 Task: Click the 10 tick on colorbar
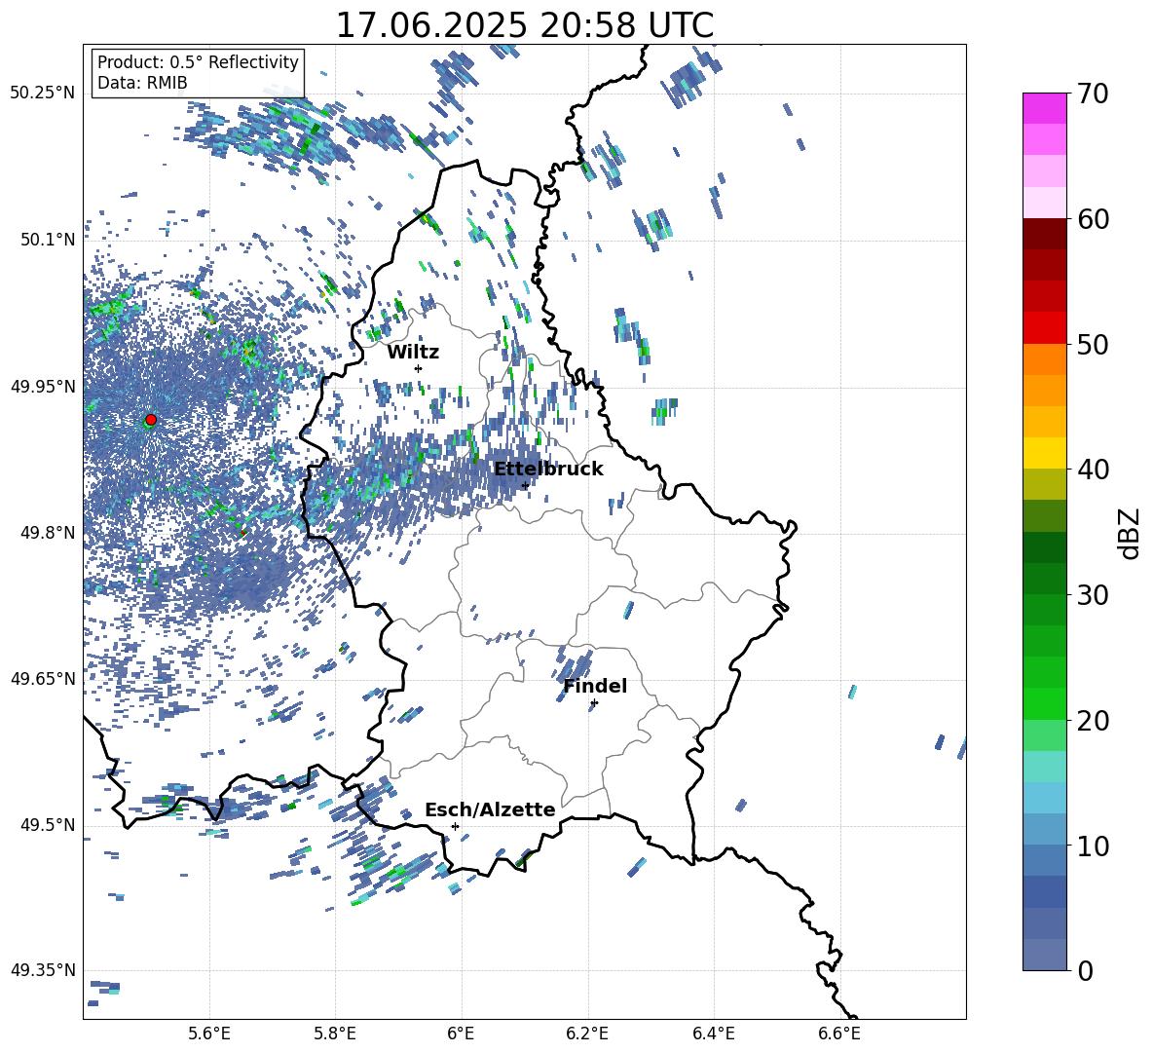click(x=1093, y=846)
